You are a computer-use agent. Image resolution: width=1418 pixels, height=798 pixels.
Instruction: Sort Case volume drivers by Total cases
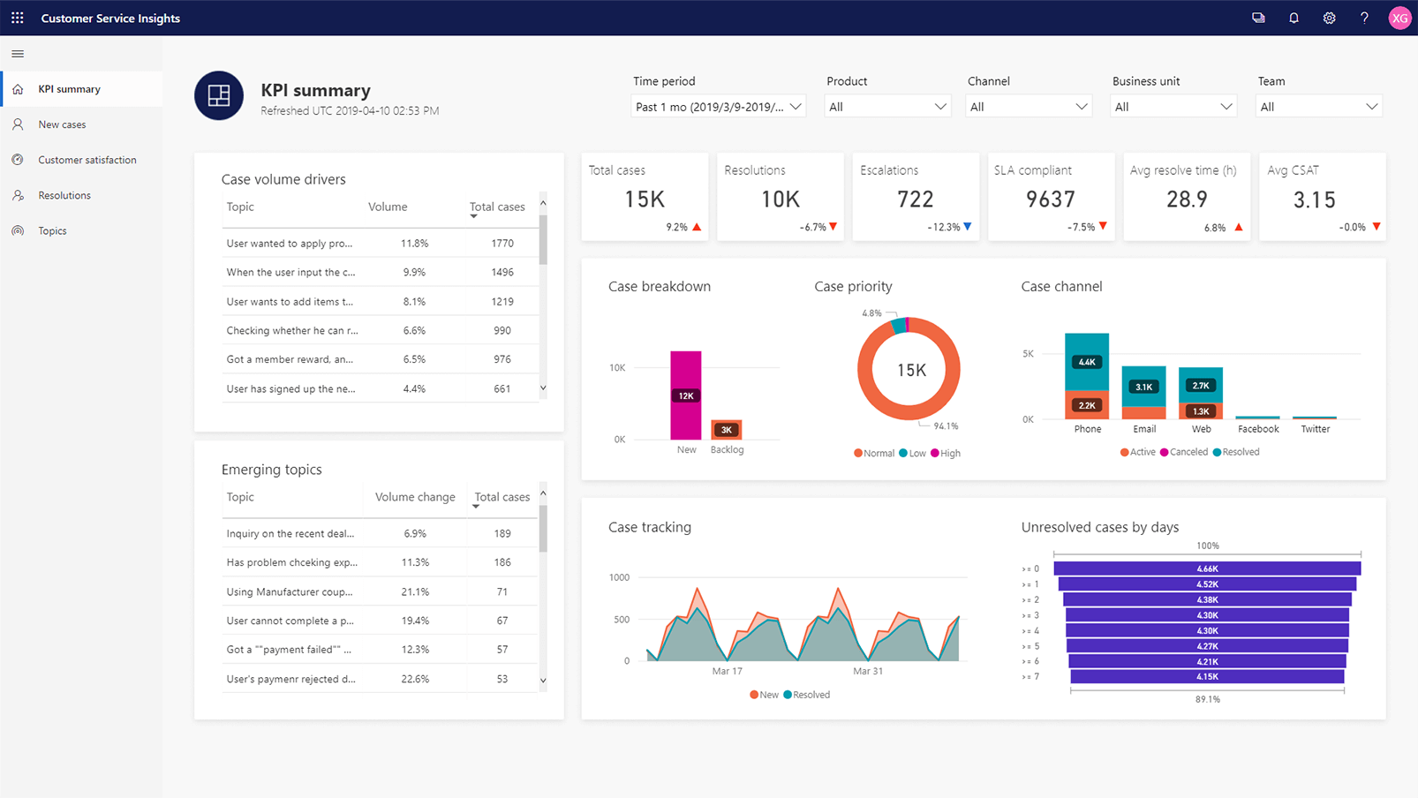(497, 207)
